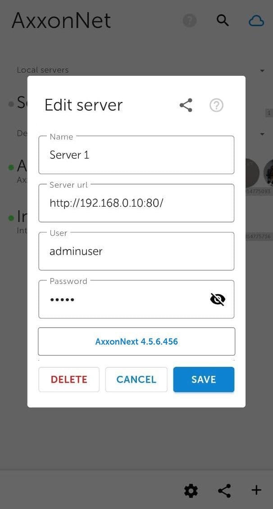Open the search magnifier icon
Viewport: 273px width, 509px height.
point(223,21)
